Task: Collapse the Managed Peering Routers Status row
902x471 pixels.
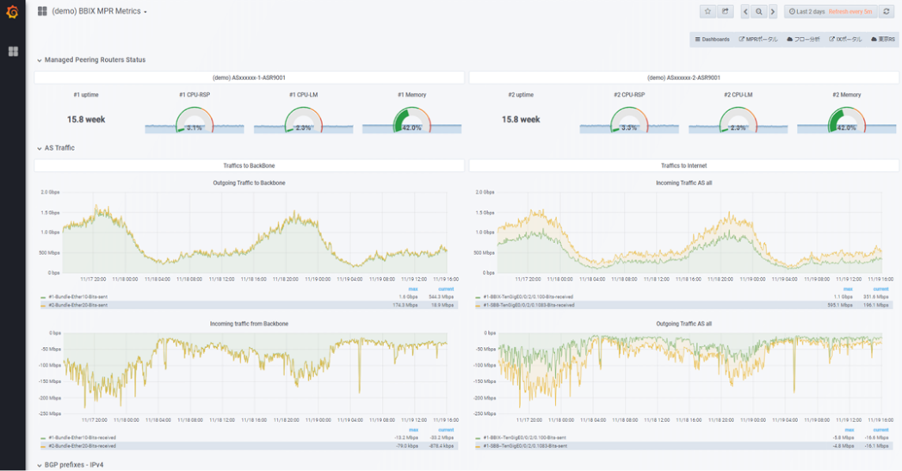Action: pos(91,60)
